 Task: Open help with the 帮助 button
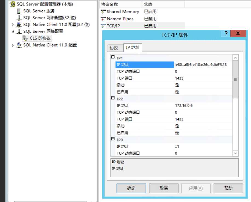[x=228, y=188]
